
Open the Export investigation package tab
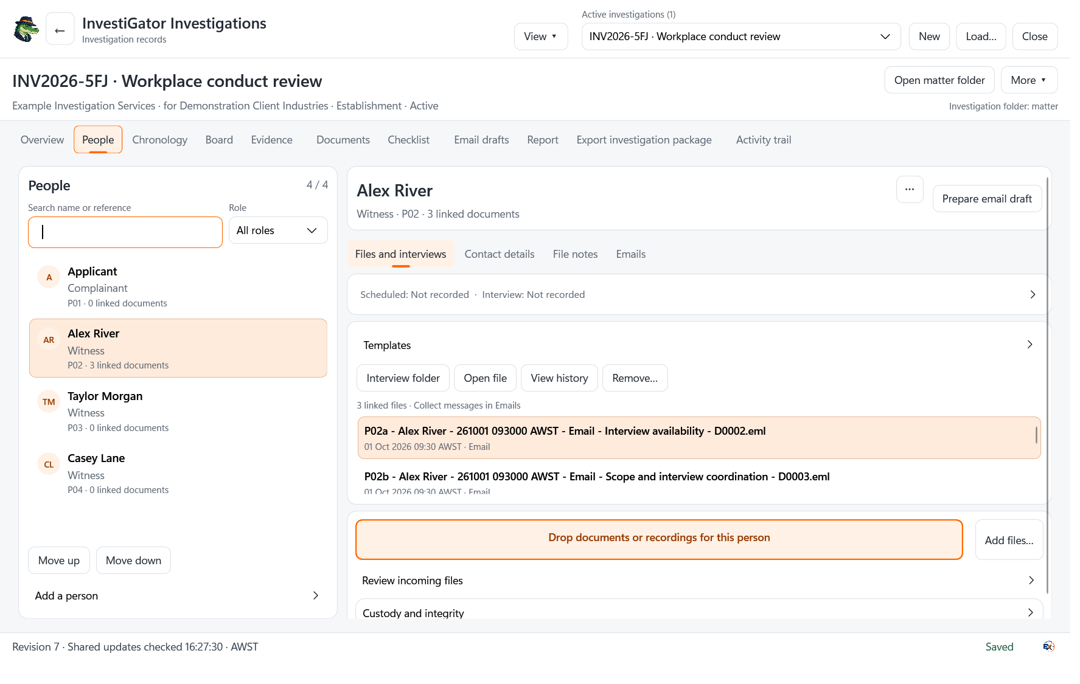(644, 140)
